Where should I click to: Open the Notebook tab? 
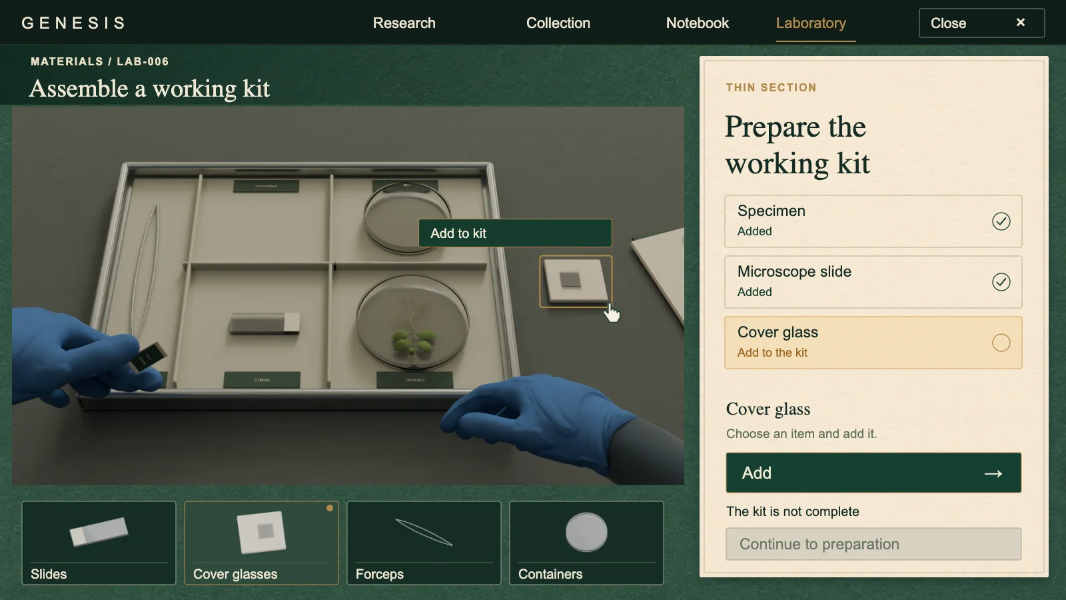tap(697, 23)
